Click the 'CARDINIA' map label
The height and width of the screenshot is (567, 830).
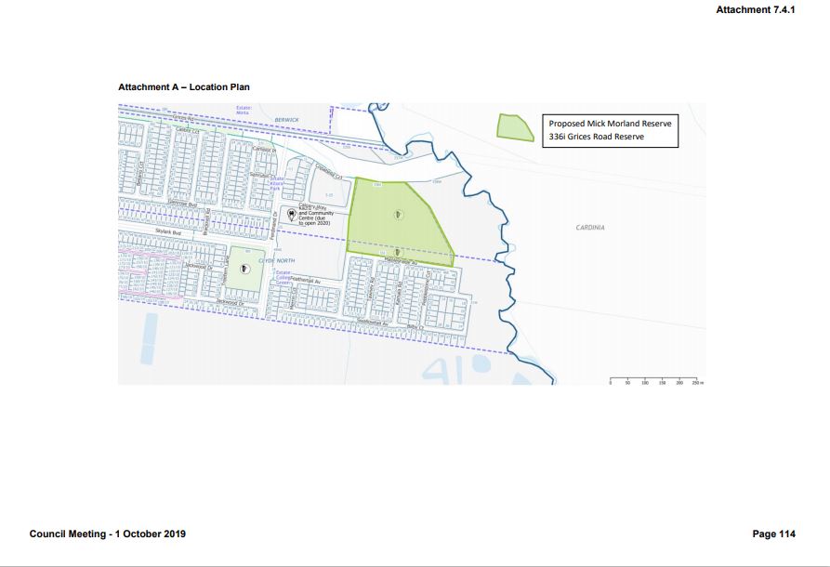pos(589,228)
